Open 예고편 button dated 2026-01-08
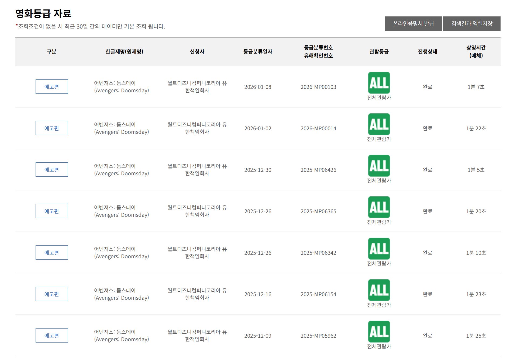Image resolution: width=517 pixels, height=363 pixels. tap(51, 87)
